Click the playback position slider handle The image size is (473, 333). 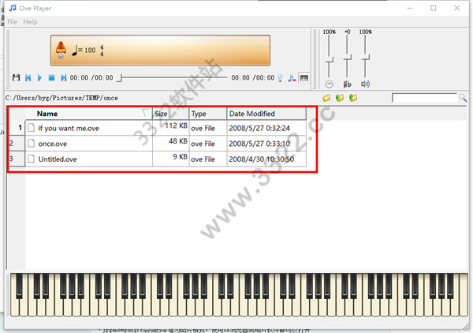point(120,77)
